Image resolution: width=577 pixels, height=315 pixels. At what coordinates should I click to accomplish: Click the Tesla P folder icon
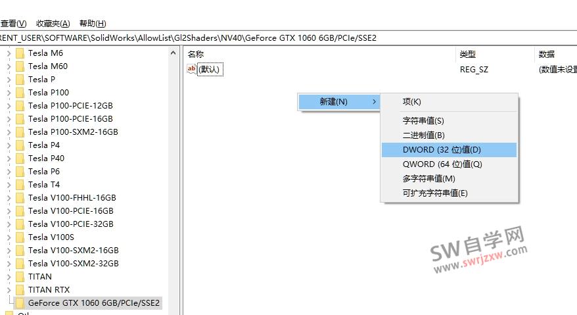[20, 80]
